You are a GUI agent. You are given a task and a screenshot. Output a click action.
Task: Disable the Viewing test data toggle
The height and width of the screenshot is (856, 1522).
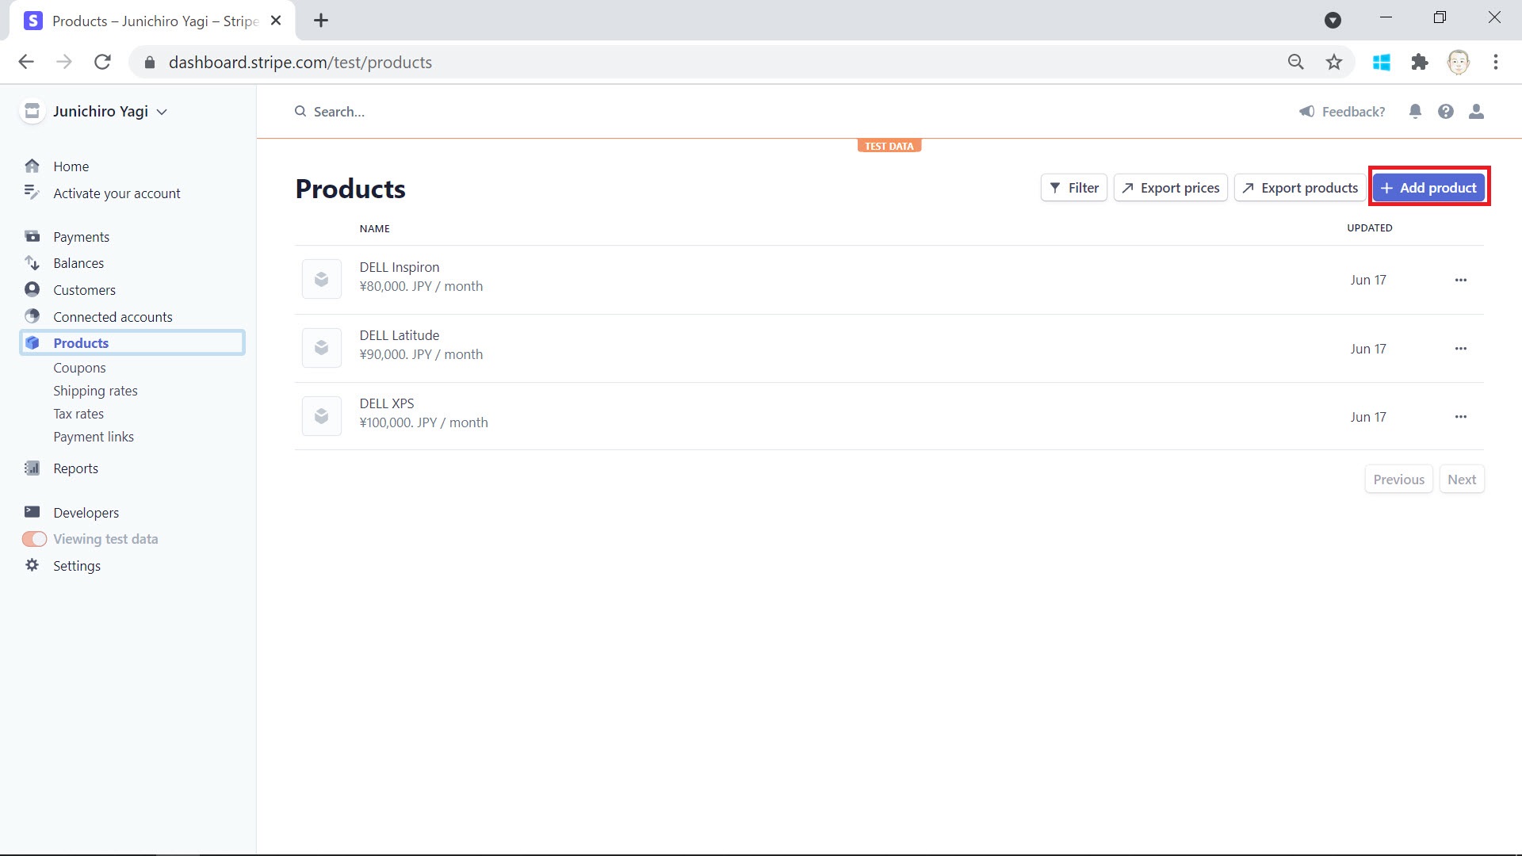pos(34,538)
